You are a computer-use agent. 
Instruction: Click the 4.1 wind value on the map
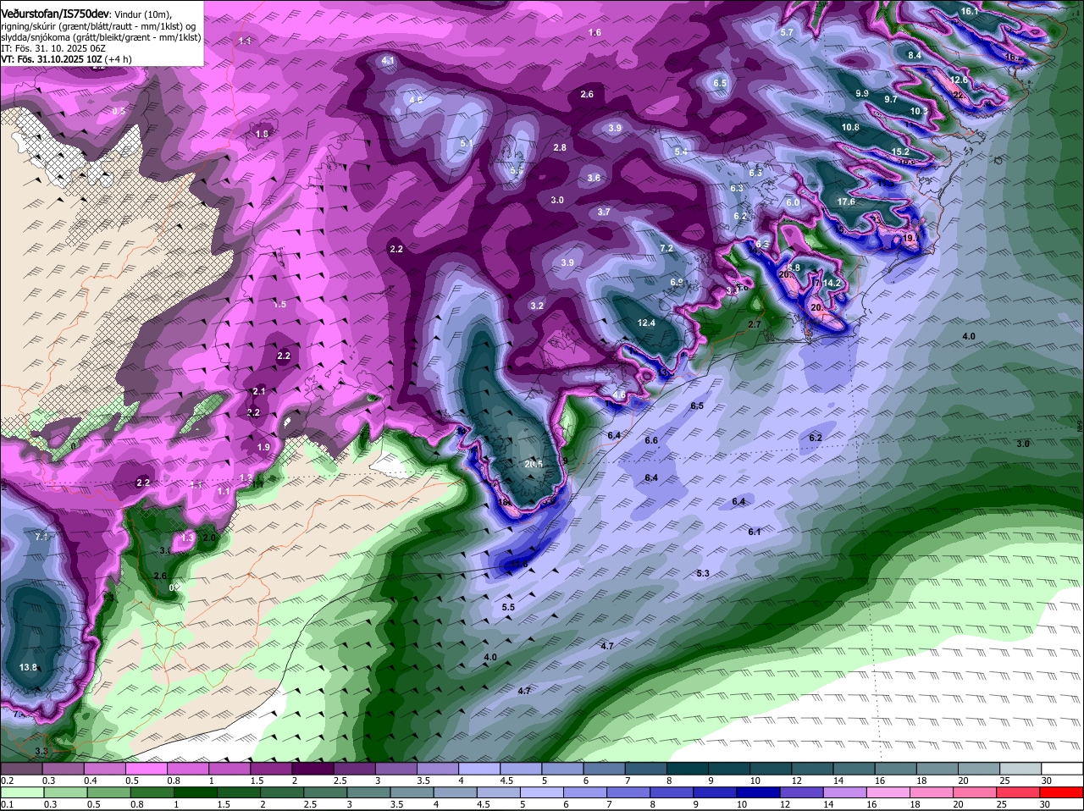click(389, 61)
